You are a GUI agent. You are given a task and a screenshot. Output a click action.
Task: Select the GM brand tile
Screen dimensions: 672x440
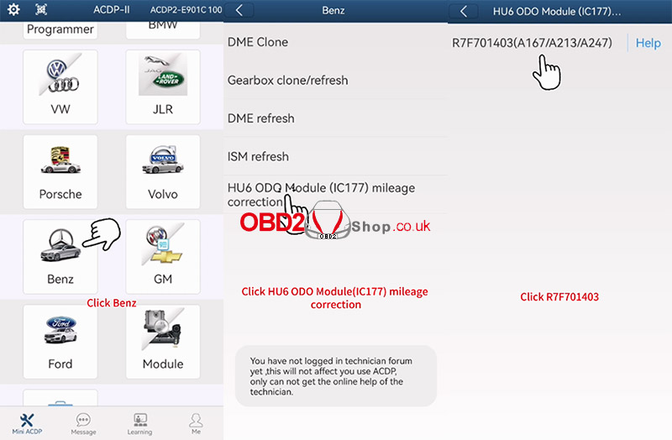pyautogui.click(x=163, y=255)
